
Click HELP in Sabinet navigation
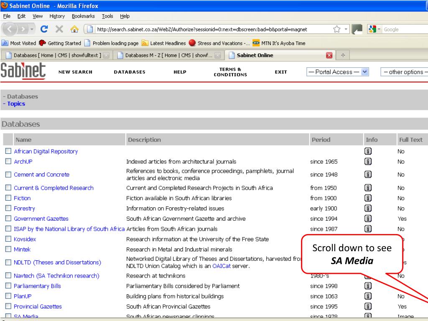[x=180, y=72]
